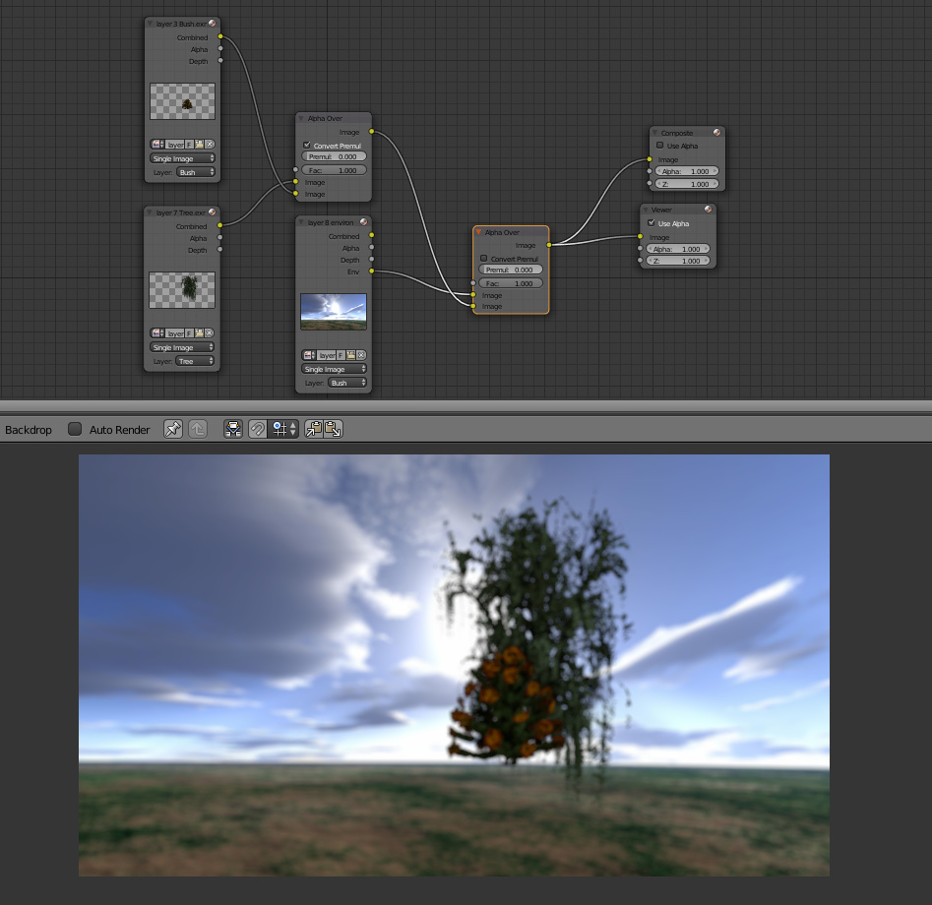Viewport: 932px width, 905px height.
Task: Click the go-to-parent-tree arrow icon in header
Action: pyautogui.click(x=198, y=429)
